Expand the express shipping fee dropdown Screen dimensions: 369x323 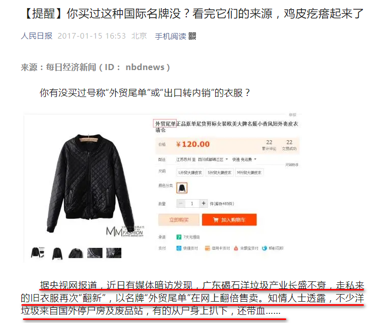tap(255, 159)
